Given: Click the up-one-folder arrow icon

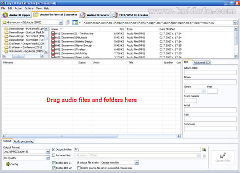Looking at the screenshot, I should pos(67,23).
